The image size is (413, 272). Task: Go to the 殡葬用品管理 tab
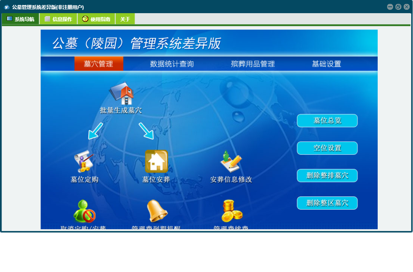click(x=253, y=64)
